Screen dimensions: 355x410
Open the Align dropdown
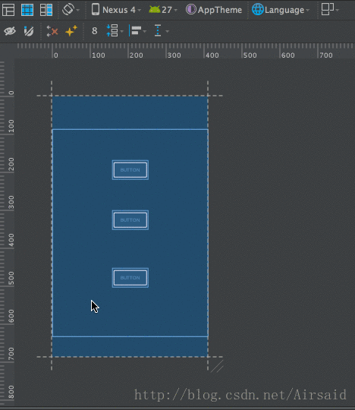click(x=137, y=31)
